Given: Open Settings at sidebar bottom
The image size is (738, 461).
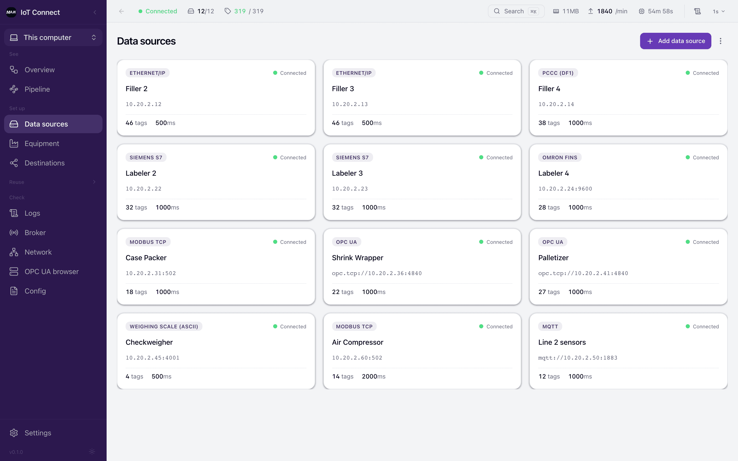Looking at the screenshot, I should pos(53,433).
